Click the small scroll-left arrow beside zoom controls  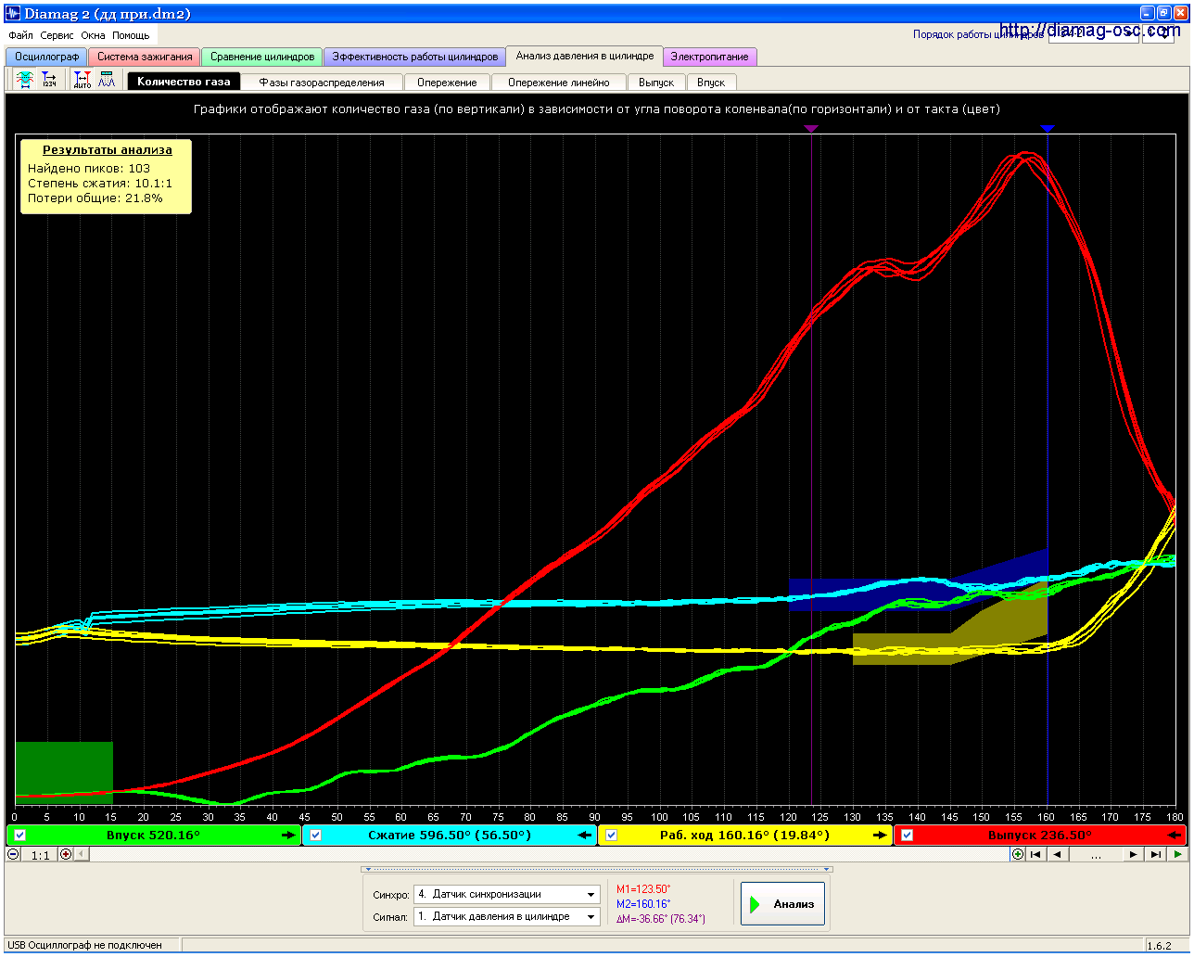tap(81, 854)
